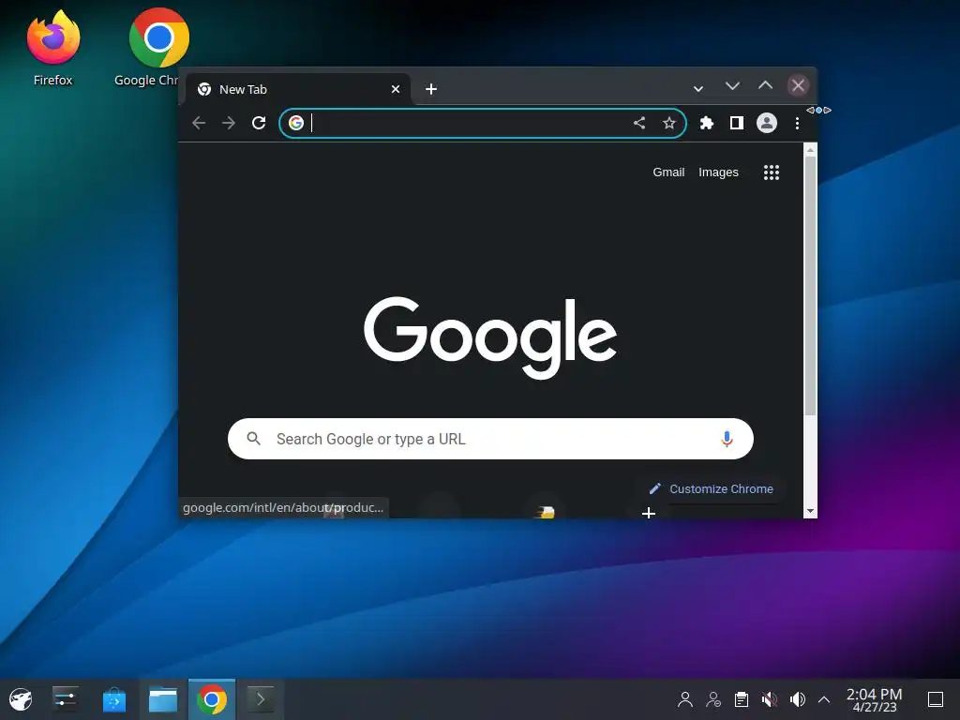Viewport: 960px width, 720px height.
Task: Click the page's vertical scrollbar thumb
Action: (810, 286)
